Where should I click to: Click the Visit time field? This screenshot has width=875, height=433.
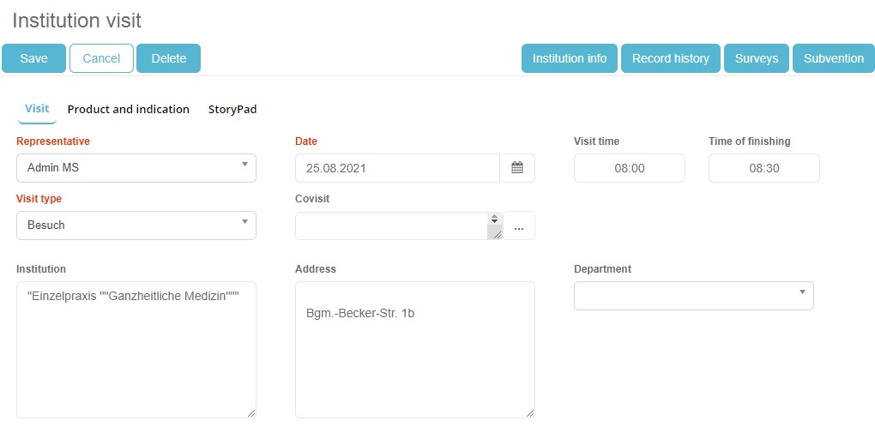tap(629, 168)
